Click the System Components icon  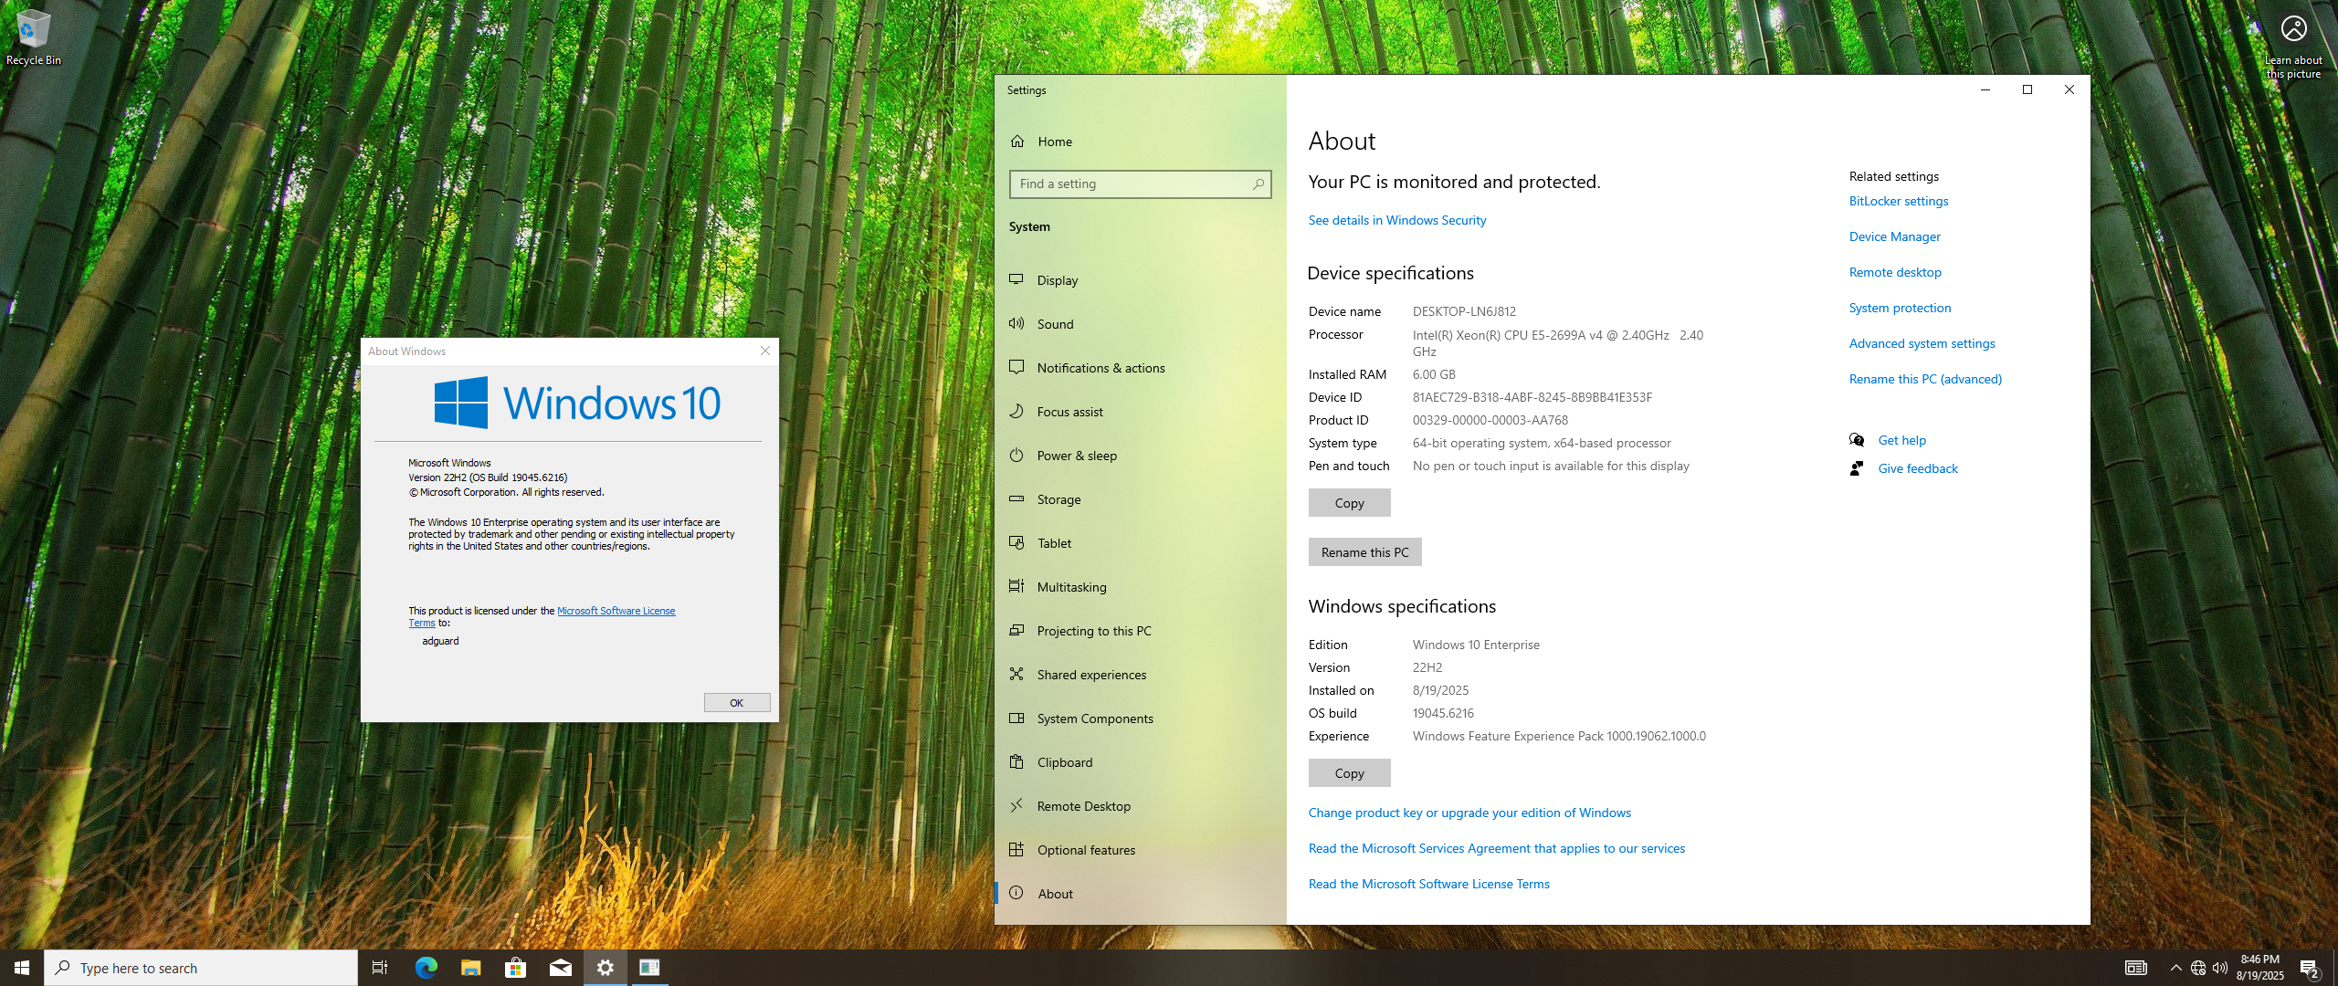[x=1016, y=719]
